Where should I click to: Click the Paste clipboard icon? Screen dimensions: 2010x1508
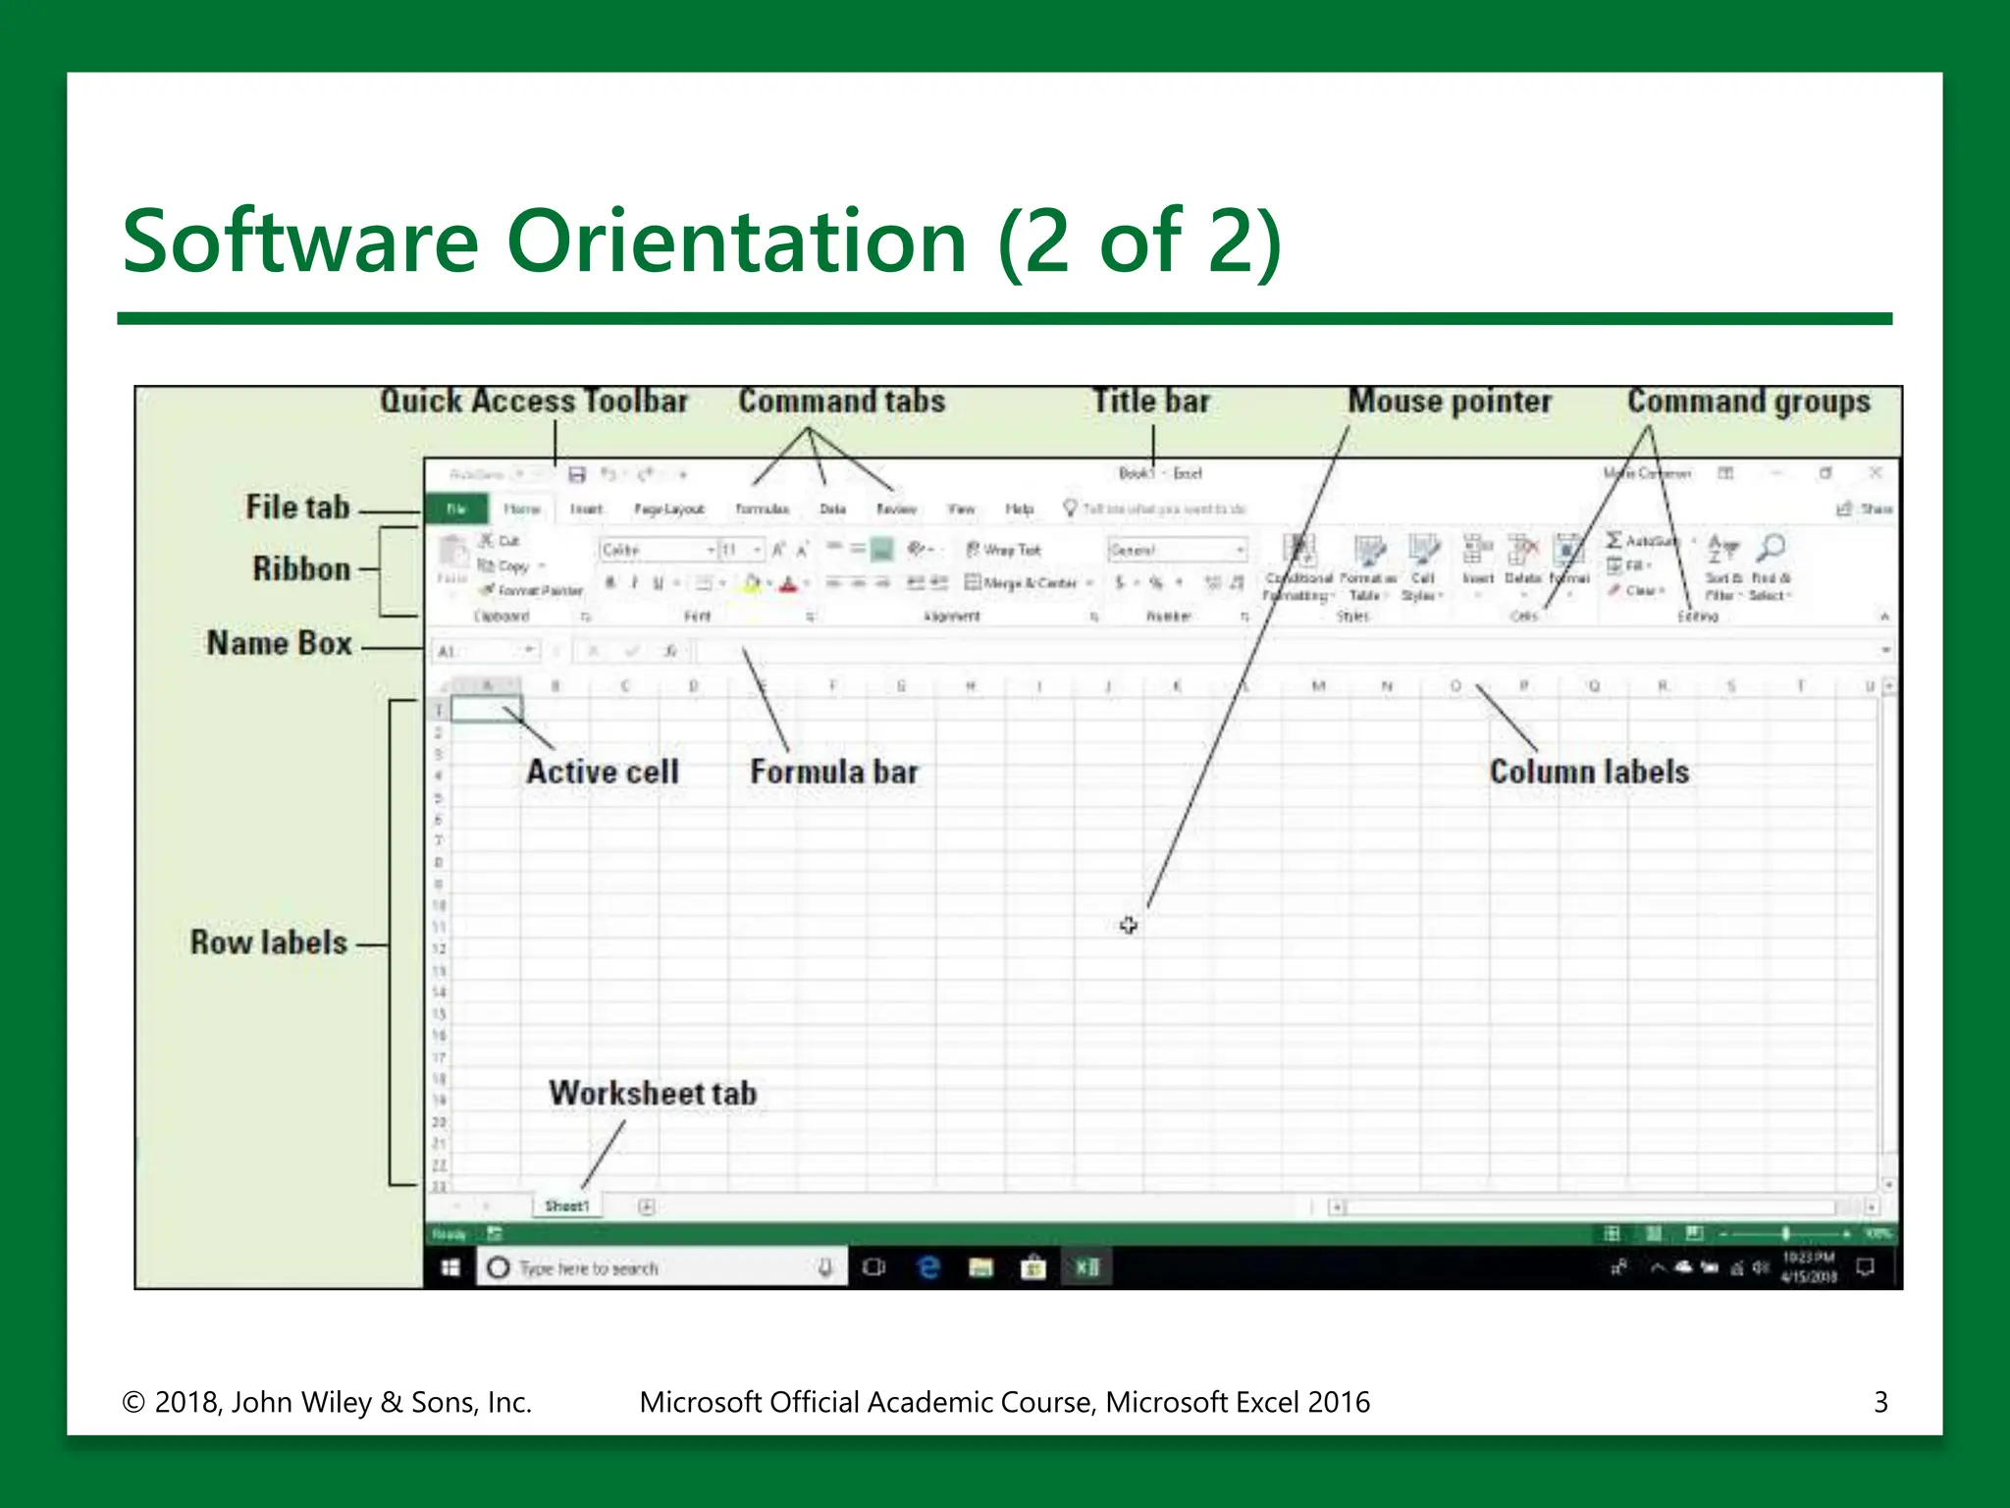pyautogui.click(x=452, y=552)
